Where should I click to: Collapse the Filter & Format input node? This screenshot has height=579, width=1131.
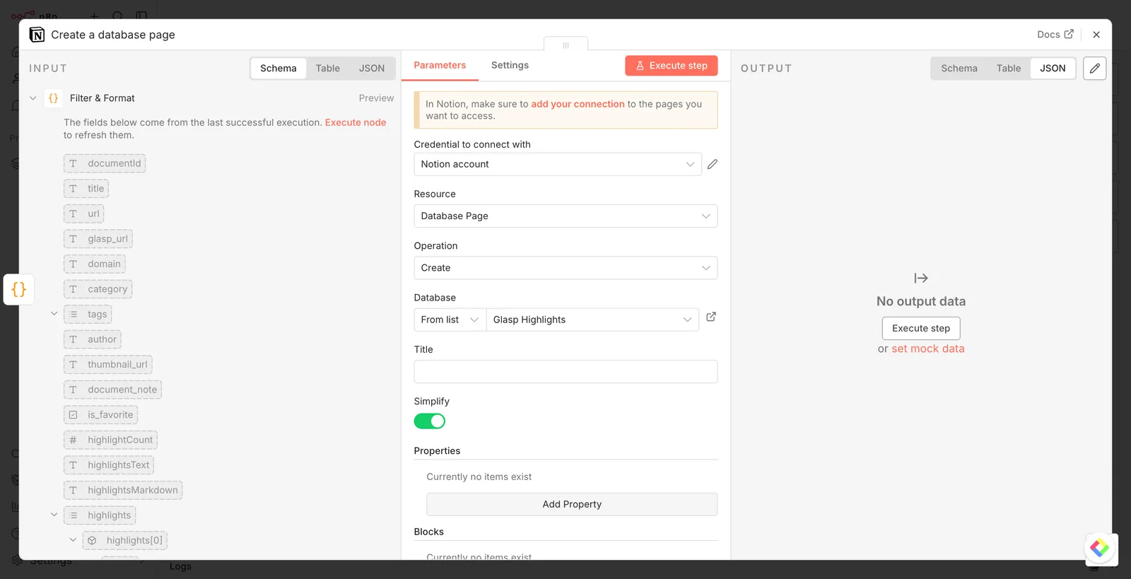[x=33, y=98]
